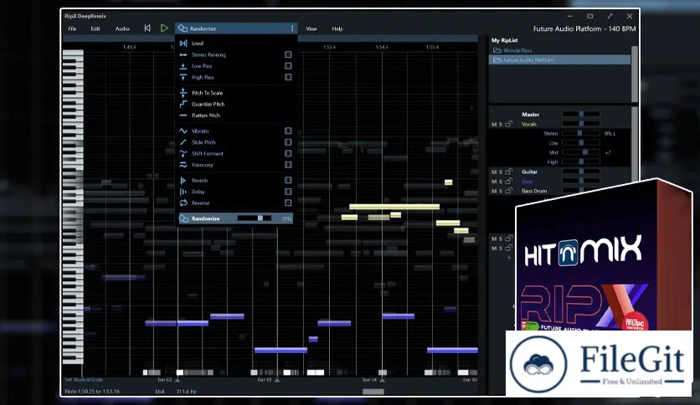
Task: Open the Audio menu
Action: [x=122, y=28]
